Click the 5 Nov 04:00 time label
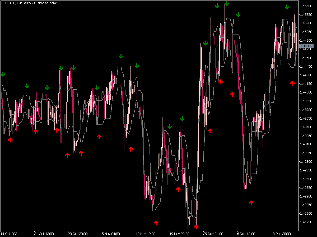Image resolution: width=317 pixels, height=237 pixels. pos(111,234)
